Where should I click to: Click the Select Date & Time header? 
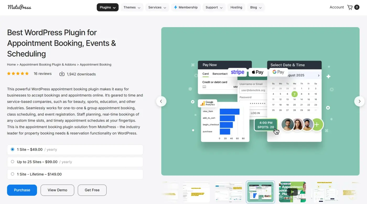[x=294, y=65]
